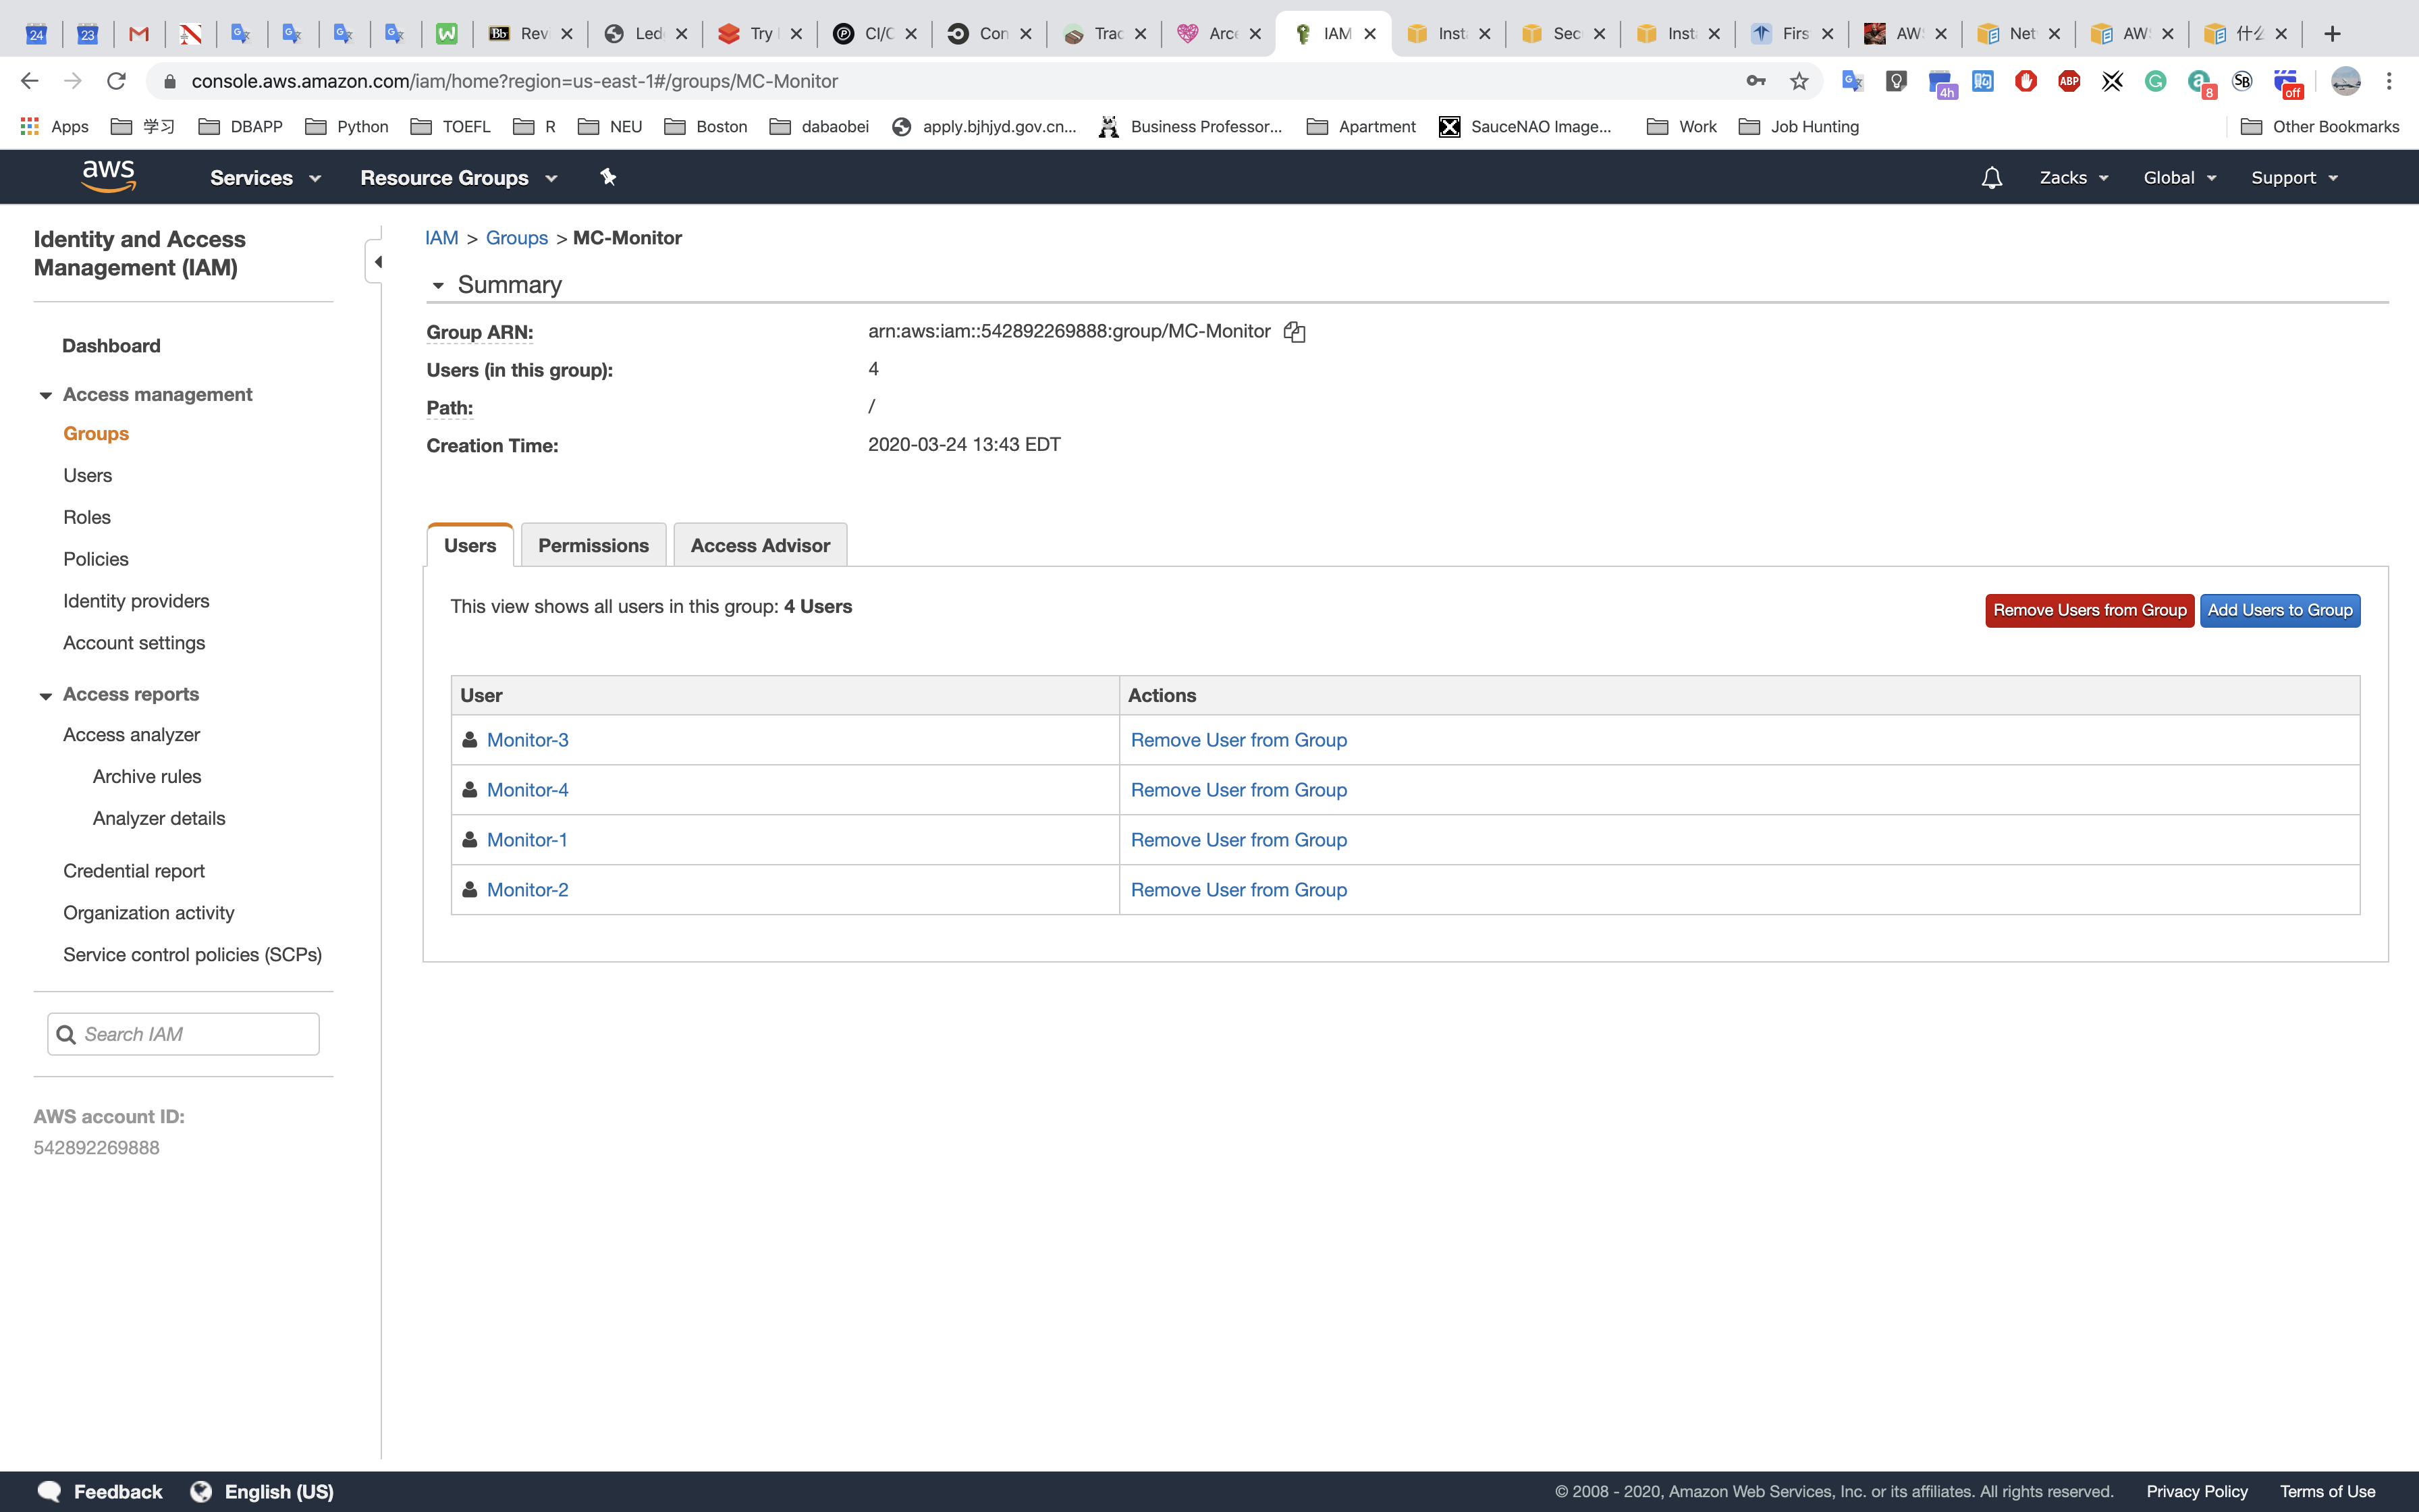This screenshot has height=1512, width=2419.
Task: Click Add Users to Group button
Action: tap(2279, 610)
